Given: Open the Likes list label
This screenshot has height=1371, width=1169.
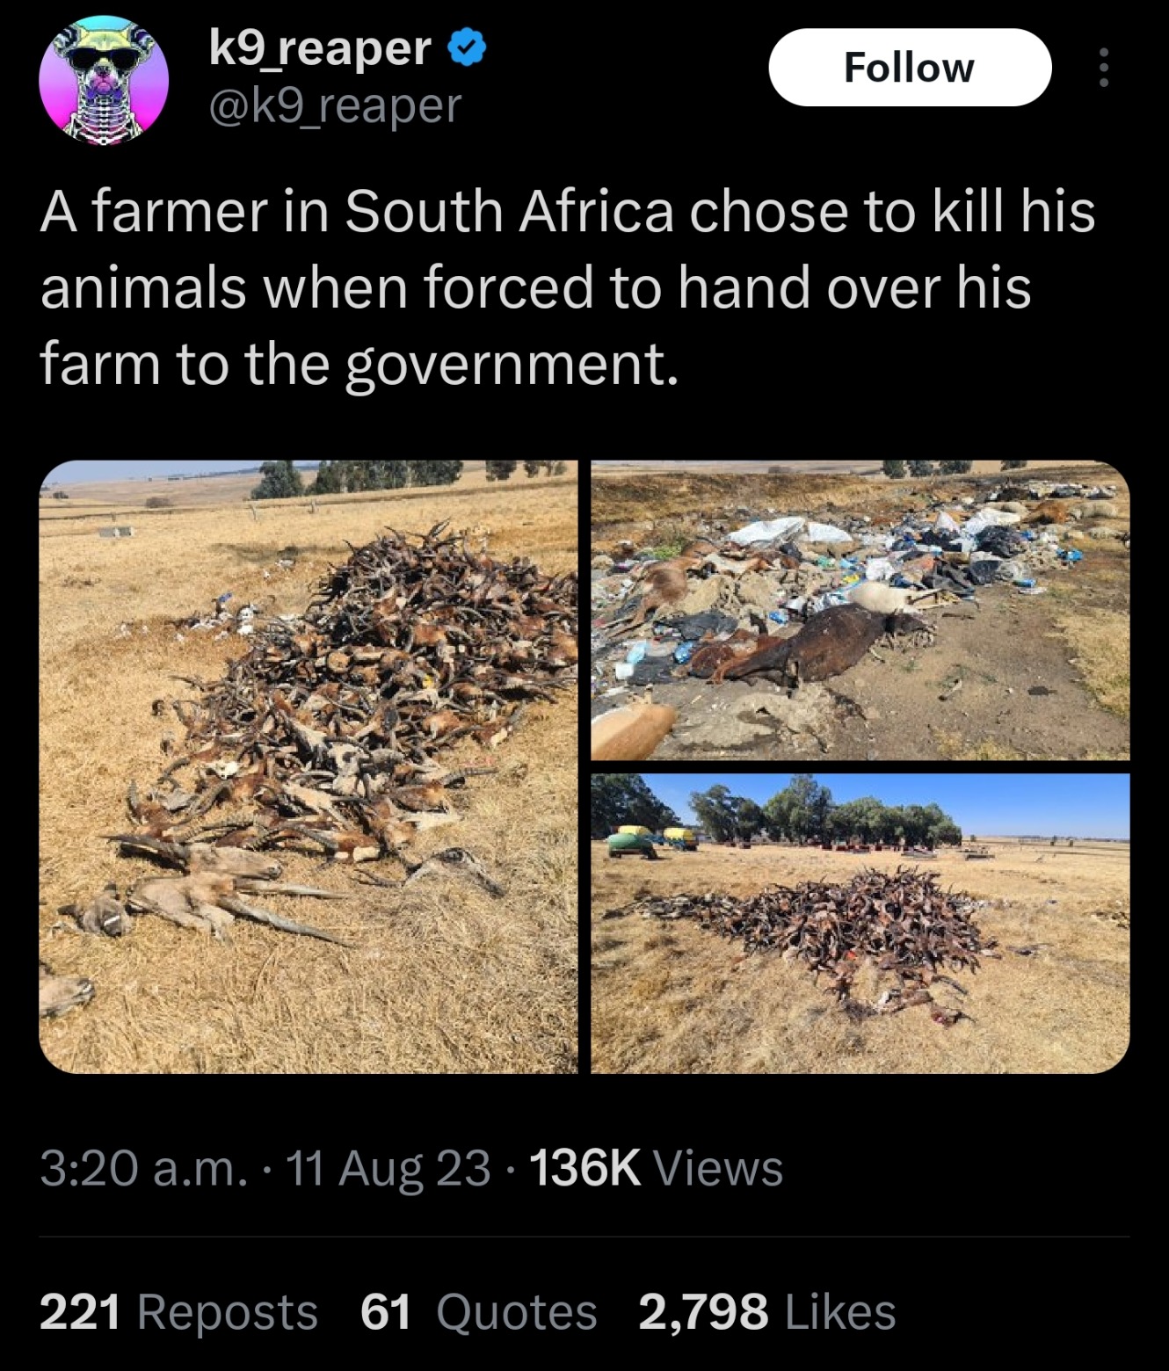Looking at the screenshot, I should tap(840, 1312).
